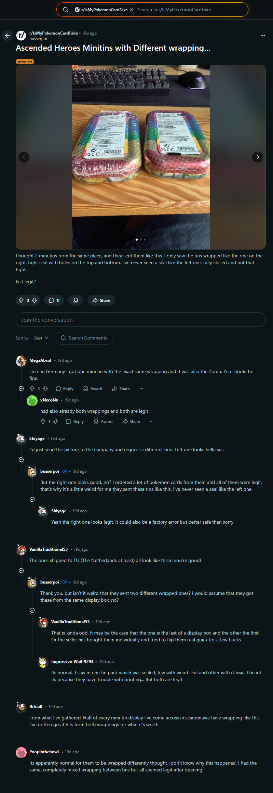Open more options on MegaAbsol's comment
This screenshot has width=273, height=793.
click(x=141, y=388)
